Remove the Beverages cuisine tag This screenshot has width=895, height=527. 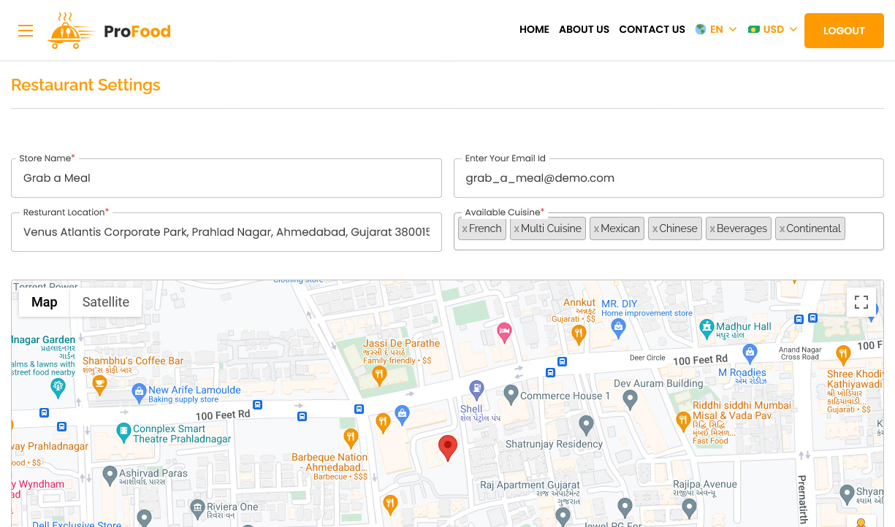(712, 228)
